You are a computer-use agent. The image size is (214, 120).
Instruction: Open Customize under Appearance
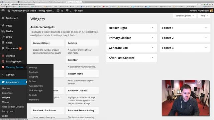tap(7, 93)
